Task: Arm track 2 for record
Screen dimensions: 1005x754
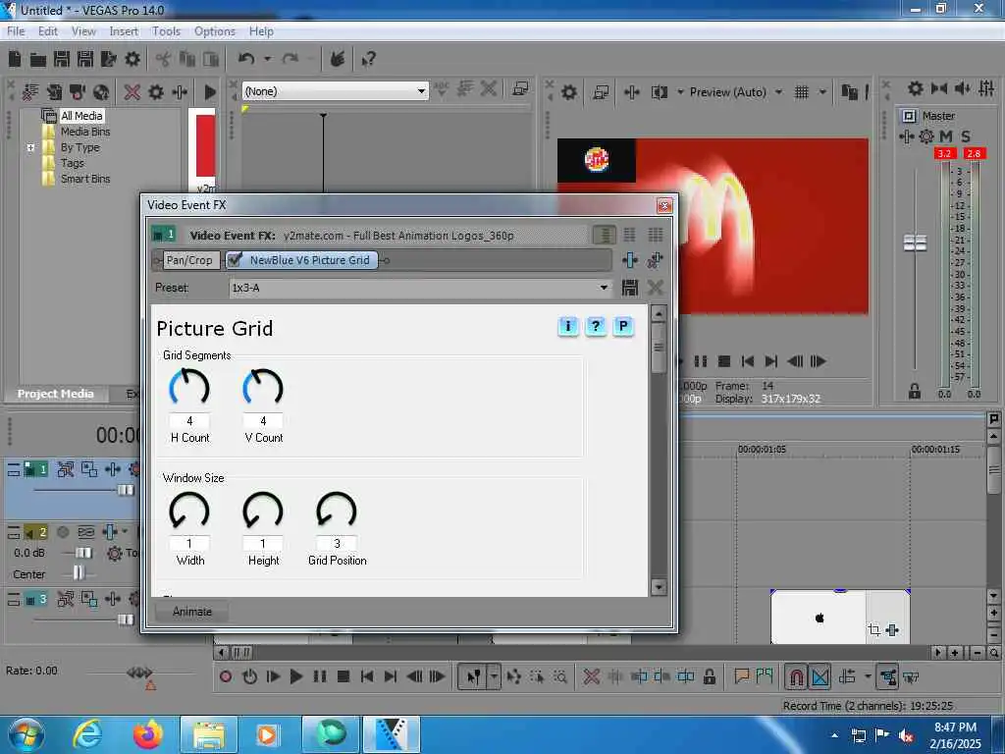Action: tap(63, 532)
